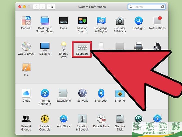Show all preferences with grid button
The width and height of the screenshot is (182, 137).
click(x=51, y=7)
